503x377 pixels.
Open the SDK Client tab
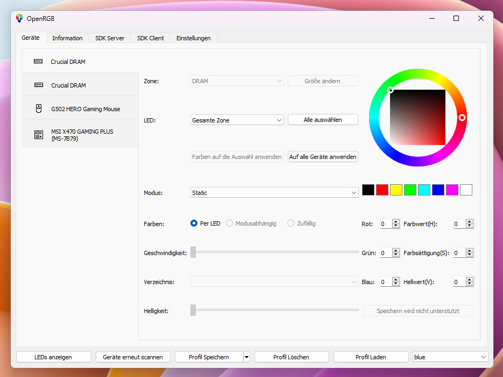(x=151, y=38)
